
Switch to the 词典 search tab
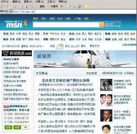(86, 19)
